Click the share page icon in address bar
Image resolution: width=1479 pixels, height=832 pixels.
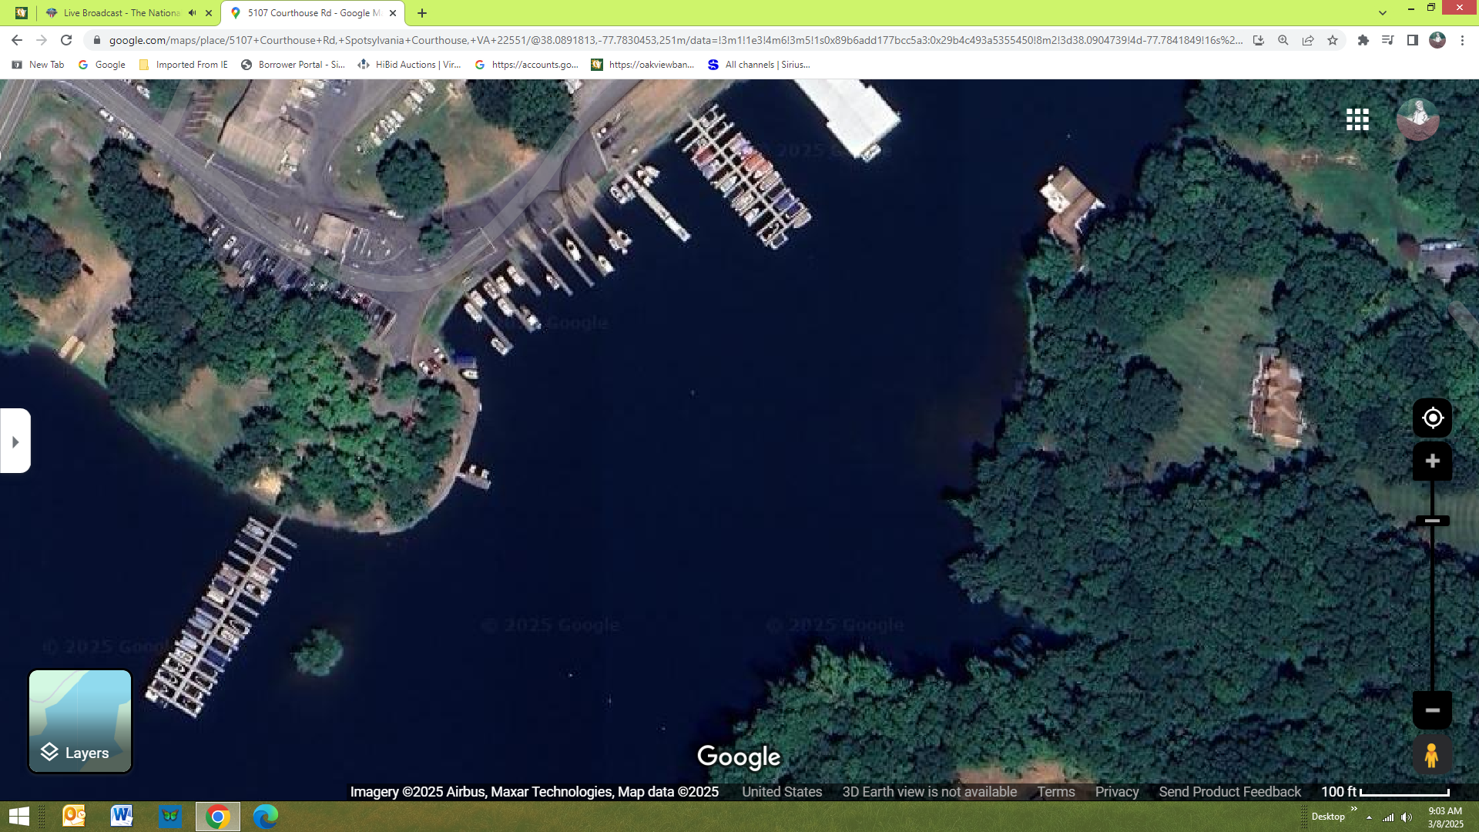(1308, 40)
